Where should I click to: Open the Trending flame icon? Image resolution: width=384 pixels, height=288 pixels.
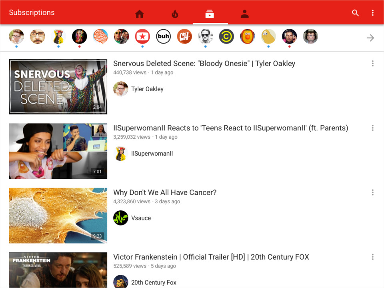(175, 14)
